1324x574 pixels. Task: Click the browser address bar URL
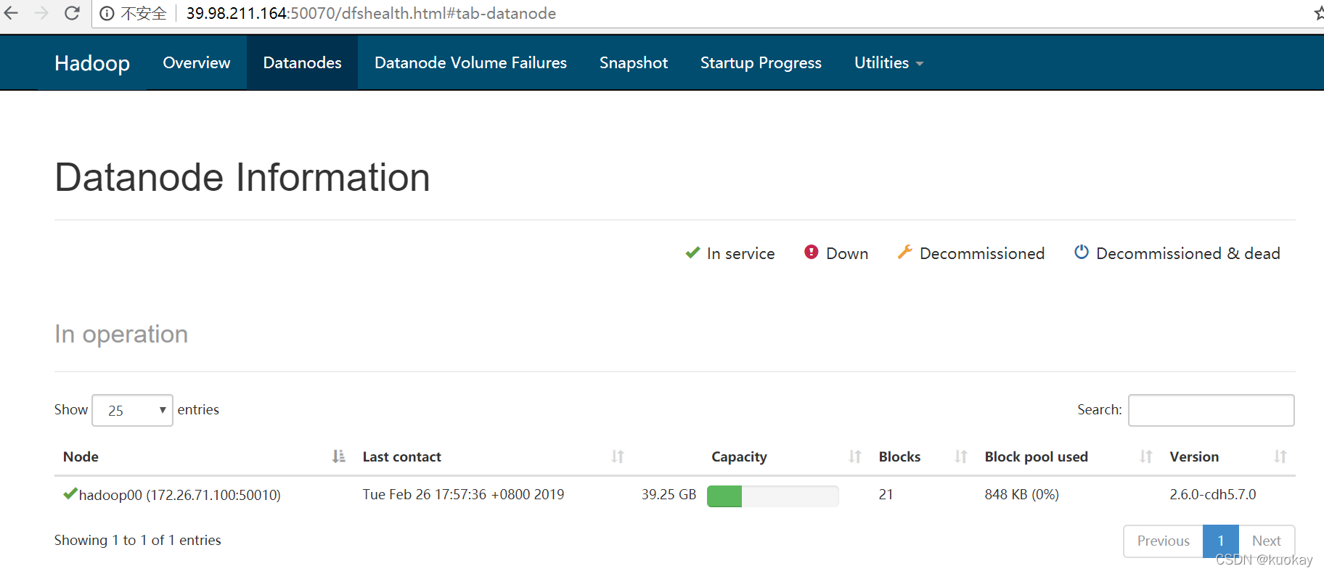[x=371, y=14]
